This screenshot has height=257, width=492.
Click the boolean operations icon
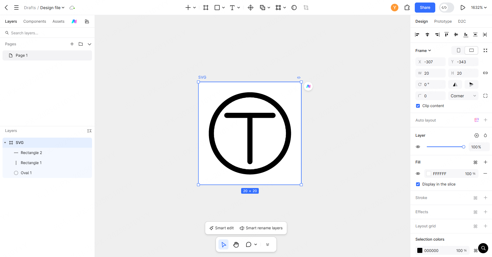pos(263,8)
